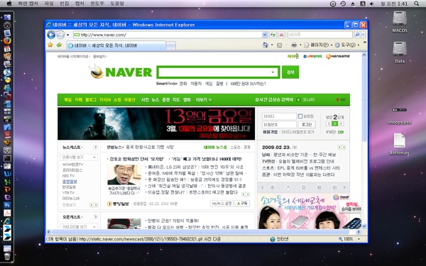Click inside the 비밀번호 password field
The width and height of the screenshot is (426, 266).
279,124
